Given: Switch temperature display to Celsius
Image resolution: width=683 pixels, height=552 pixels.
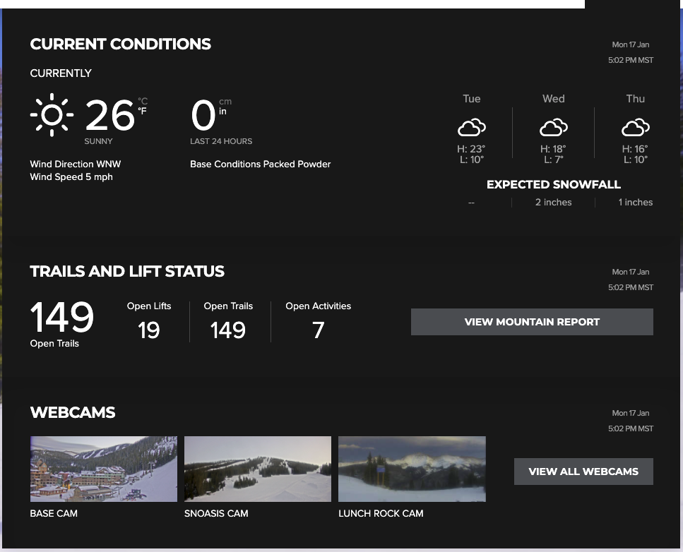Looking at the screenshot, I should click(141, 102).
